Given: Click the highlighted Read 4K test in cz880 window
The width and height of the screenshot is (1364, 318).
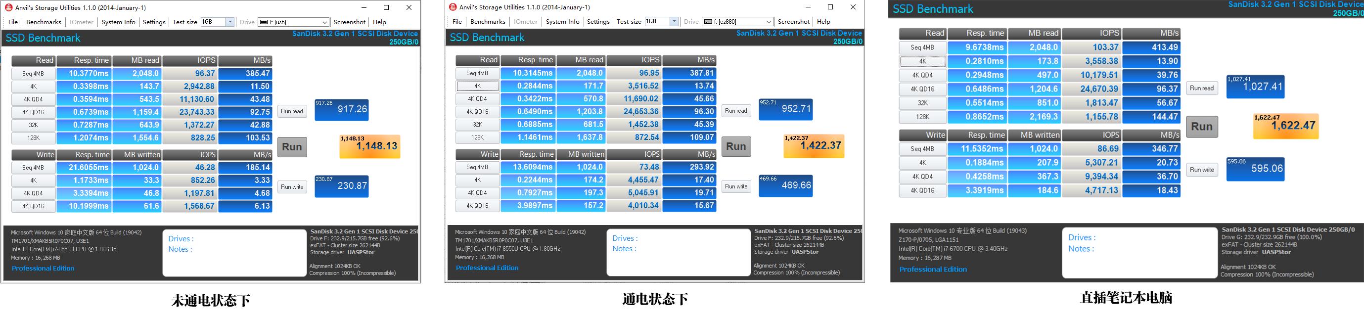Looking at the screenshot, I should 478,86.
